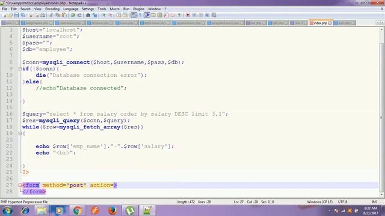Screen dimensions: 385x216
Task: Save recorded macro toolbar icon
Action: [214, 15]
